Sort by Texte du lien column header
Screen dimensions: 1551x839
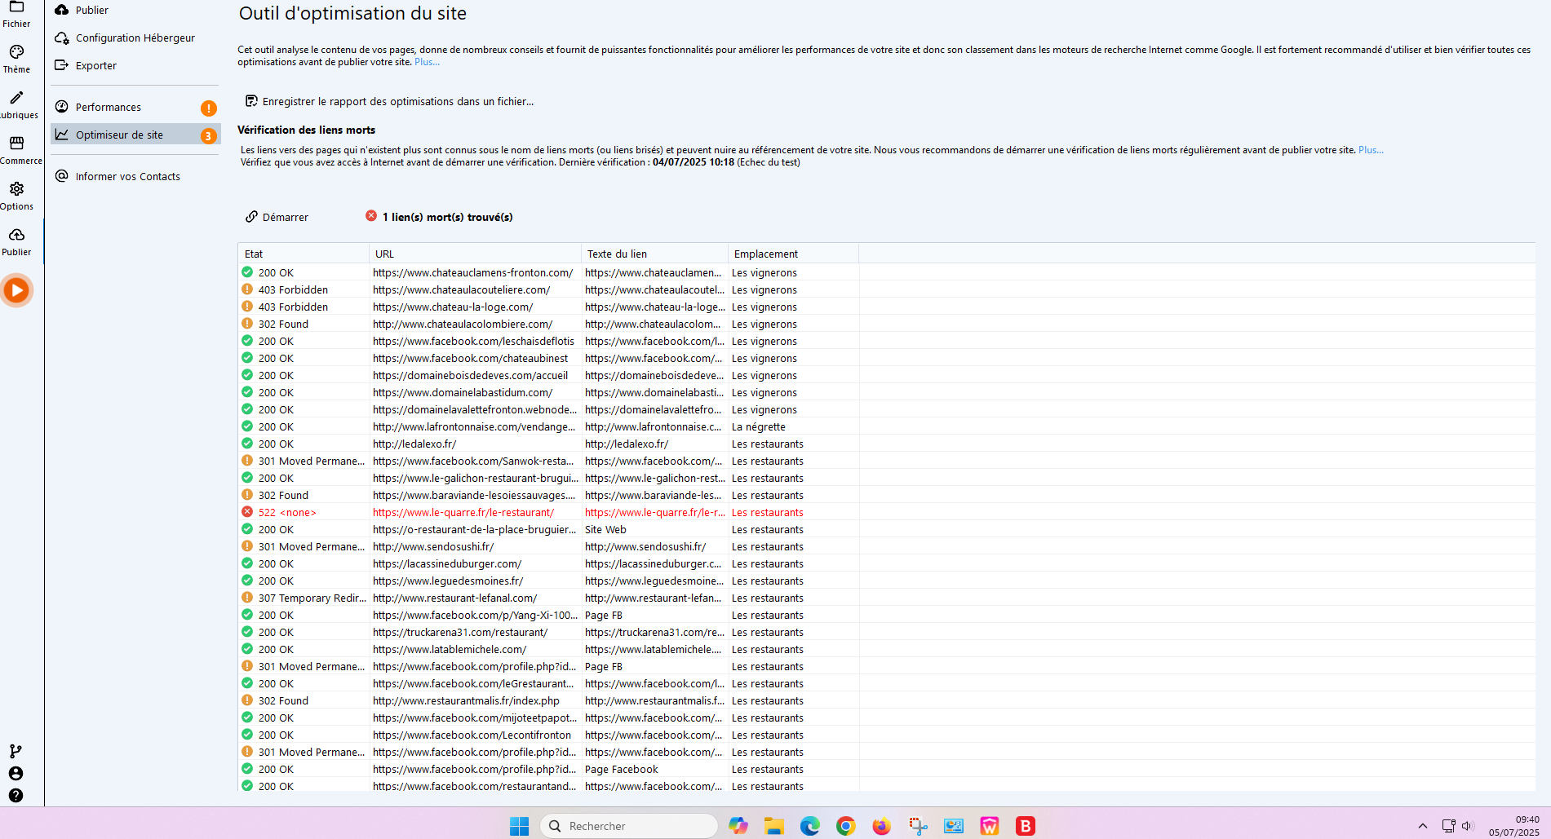[654, 254]
